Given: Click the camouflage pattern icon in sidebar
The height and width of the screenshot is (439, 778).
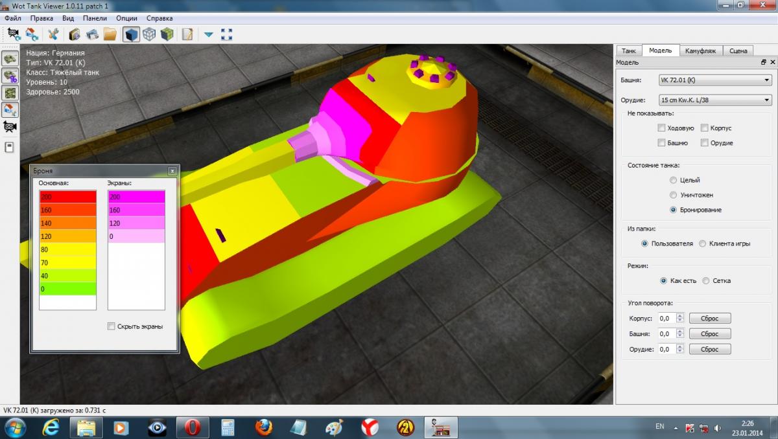Looking at the screenshot, I should (x=10, y=93).
